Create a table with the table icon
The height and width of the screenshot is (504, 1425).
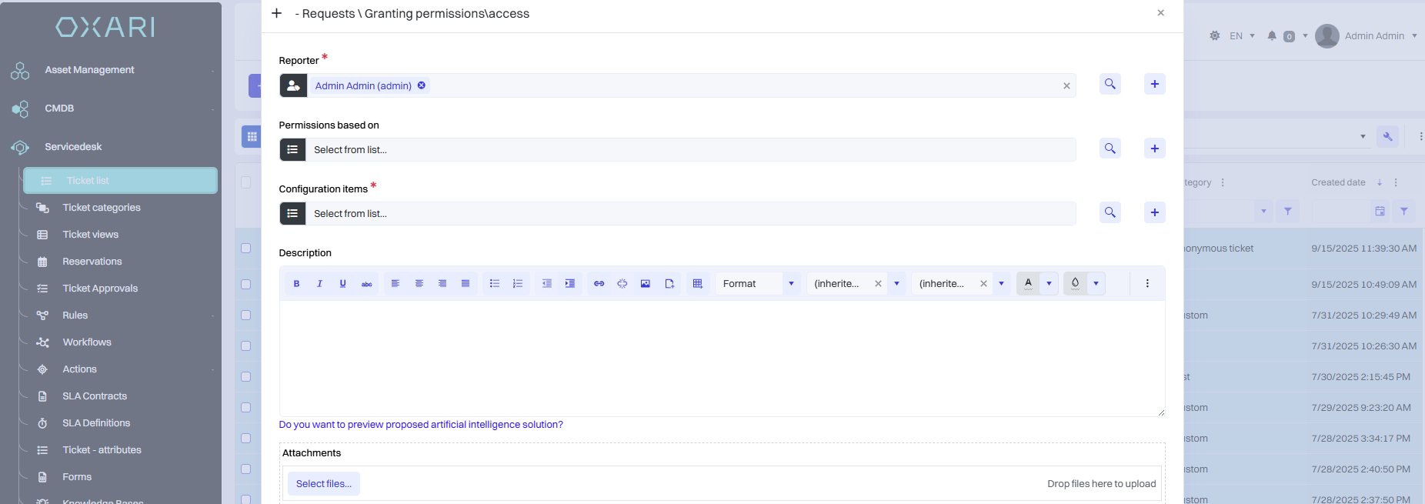point(698,284)
